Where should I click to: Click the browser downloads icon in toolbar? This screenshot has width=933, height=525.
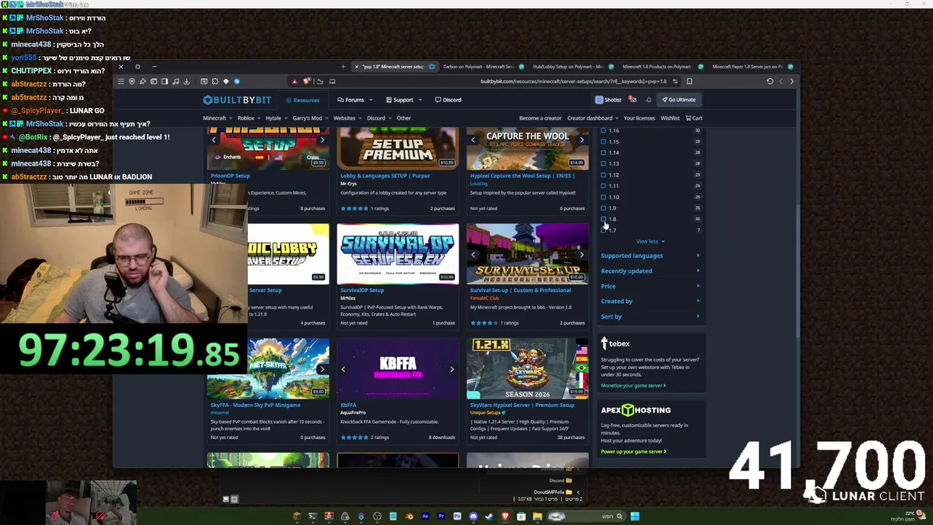pyautogui.click(x=187, y=82)
